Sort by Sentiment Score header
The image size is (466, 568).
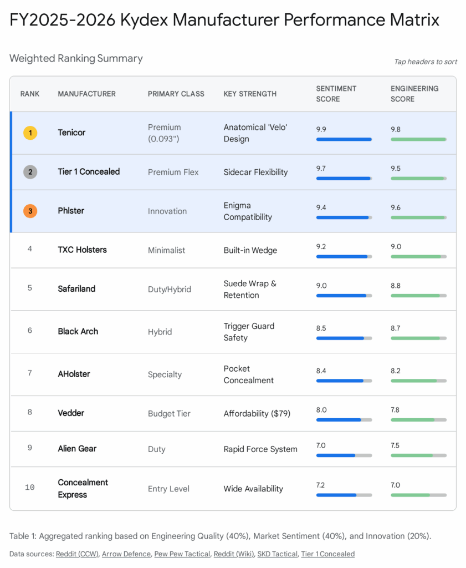pos(336,94)
